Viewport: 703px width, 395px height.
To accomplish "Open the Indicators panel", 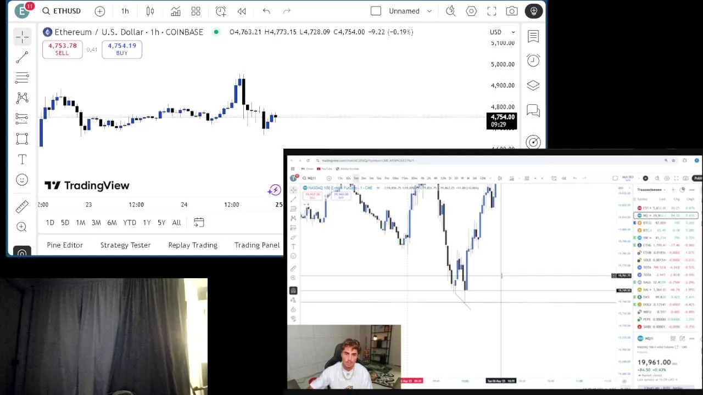I will [x=175, y=11].
